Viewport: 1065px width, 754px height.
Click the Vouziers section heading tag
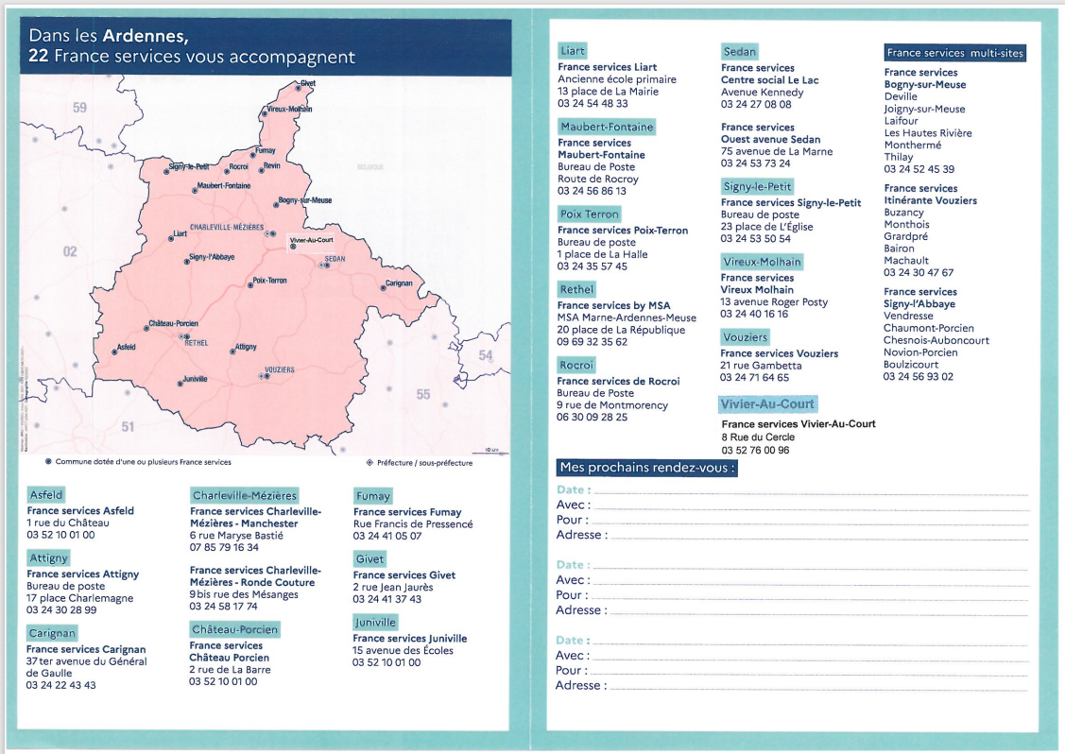pyautogui.click(x=745, y=337)
